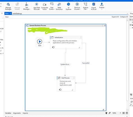Open Computer Vision tool
133x117 pixels.
tap(45, 6)
